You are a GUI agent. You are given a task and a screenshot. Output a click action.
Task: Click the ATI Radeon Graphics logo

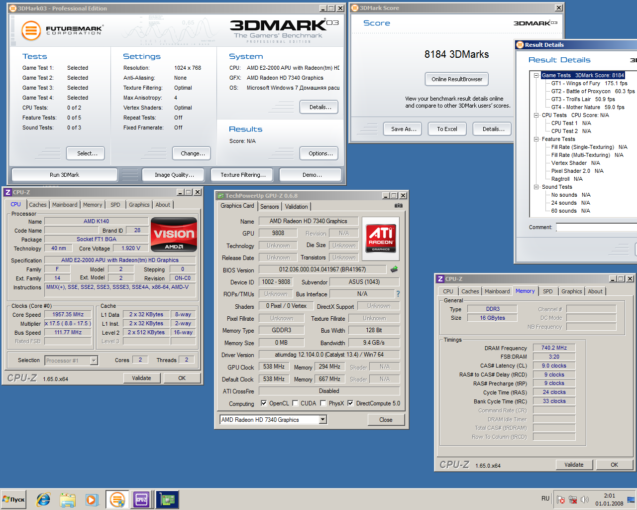tap(381, 238)
